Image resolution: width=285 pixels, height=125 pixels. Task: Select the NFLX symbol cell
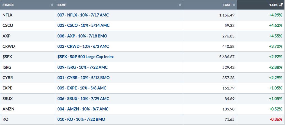click(x=28, y=15)
